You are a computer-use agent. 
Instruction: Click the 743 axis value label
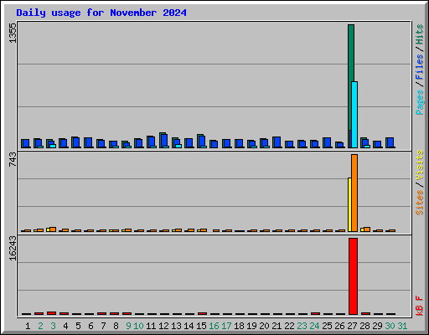pyautogui.click(x=13, y=159)
